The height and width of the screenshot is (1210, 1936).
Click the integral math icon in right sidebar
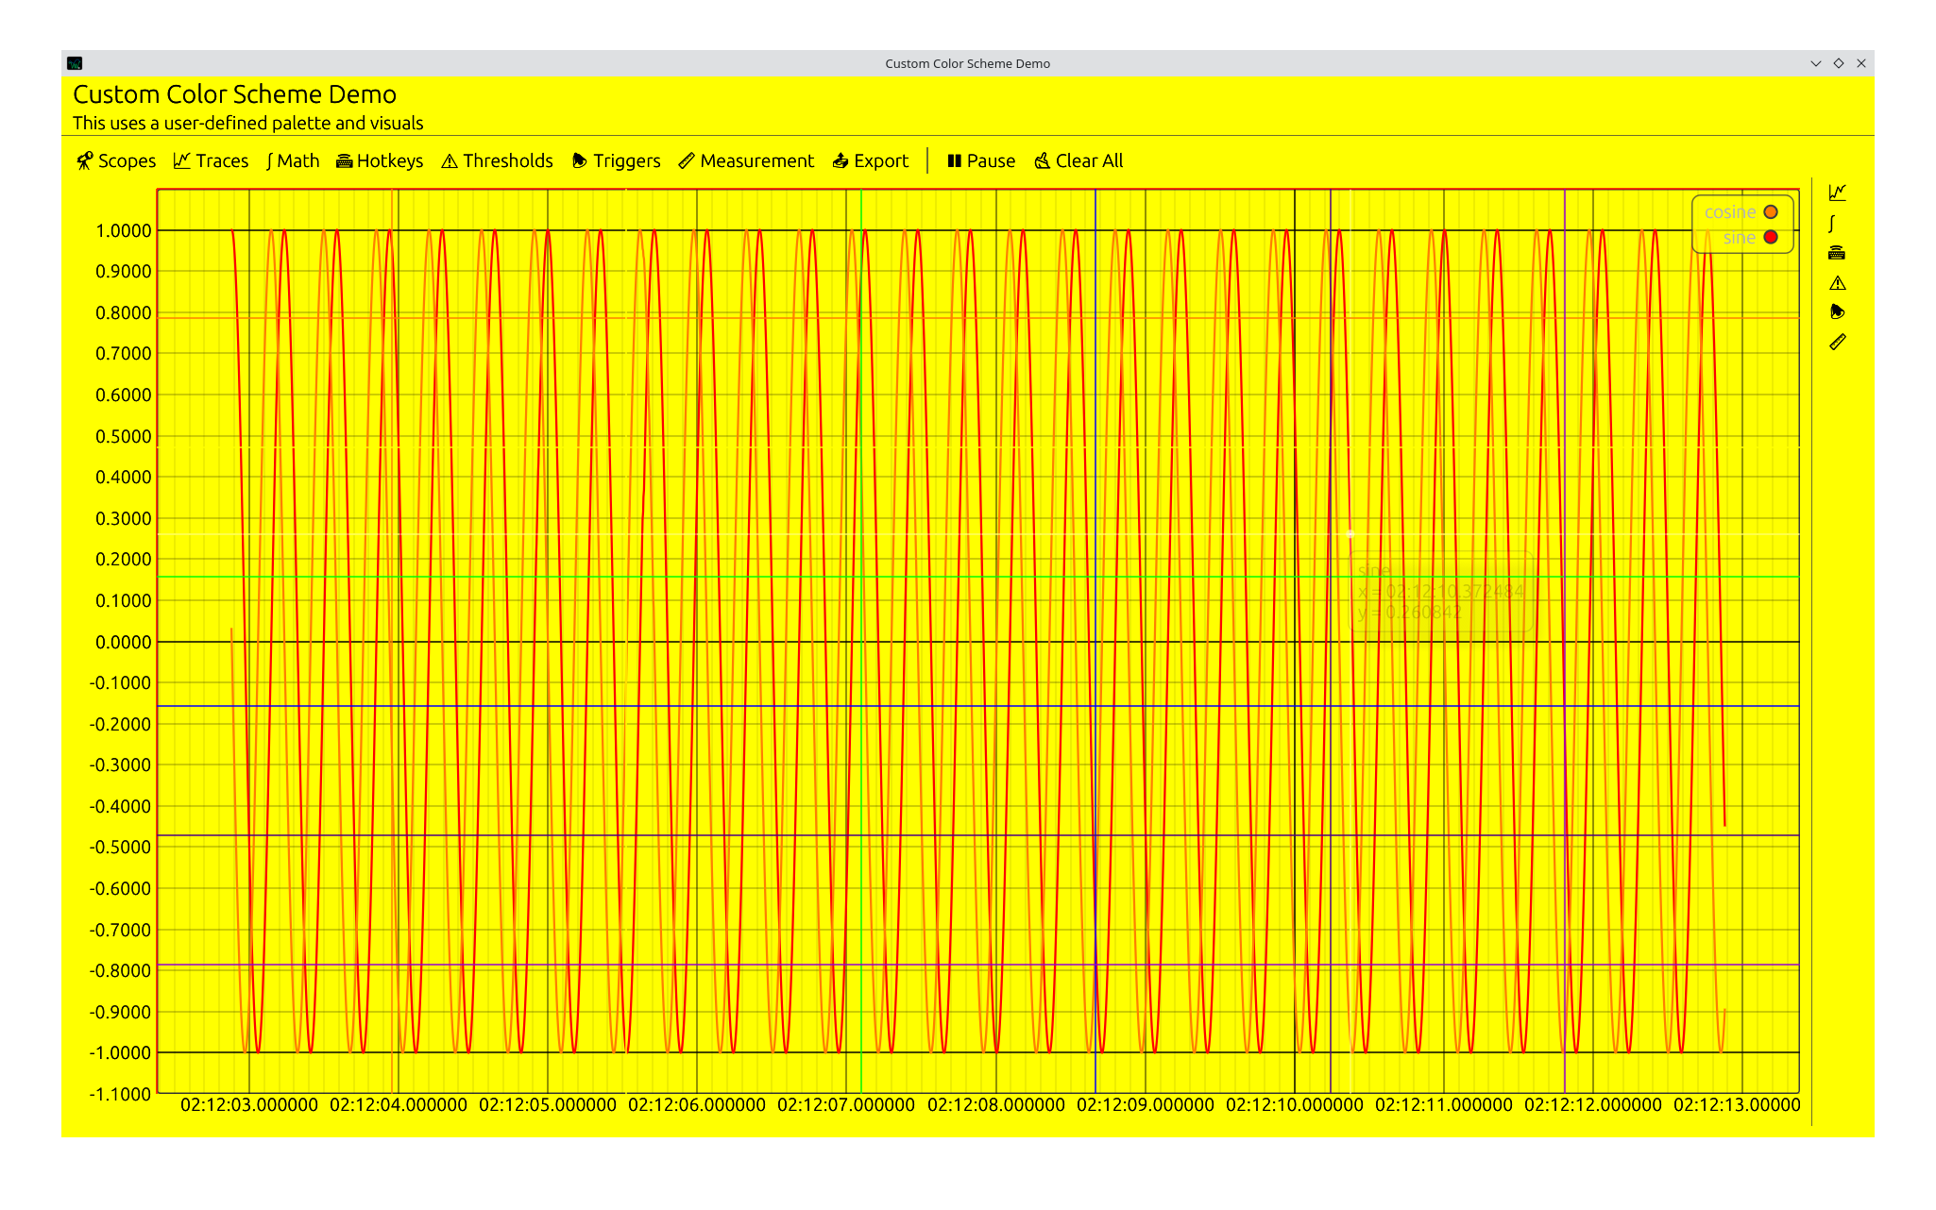click(x=1832, y=223)
